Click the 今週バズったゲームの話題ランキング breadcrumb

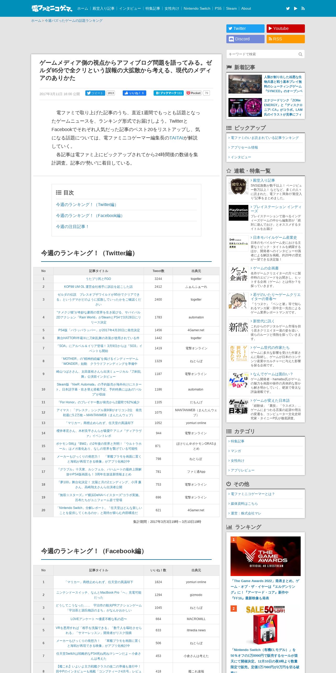click(74, 21)
